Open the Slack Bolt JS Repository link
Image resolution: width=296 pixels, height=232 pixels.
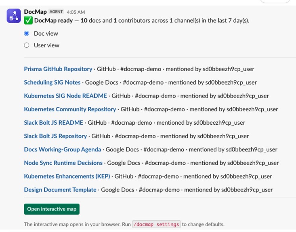pyautogui.click(x=55, y=136)
